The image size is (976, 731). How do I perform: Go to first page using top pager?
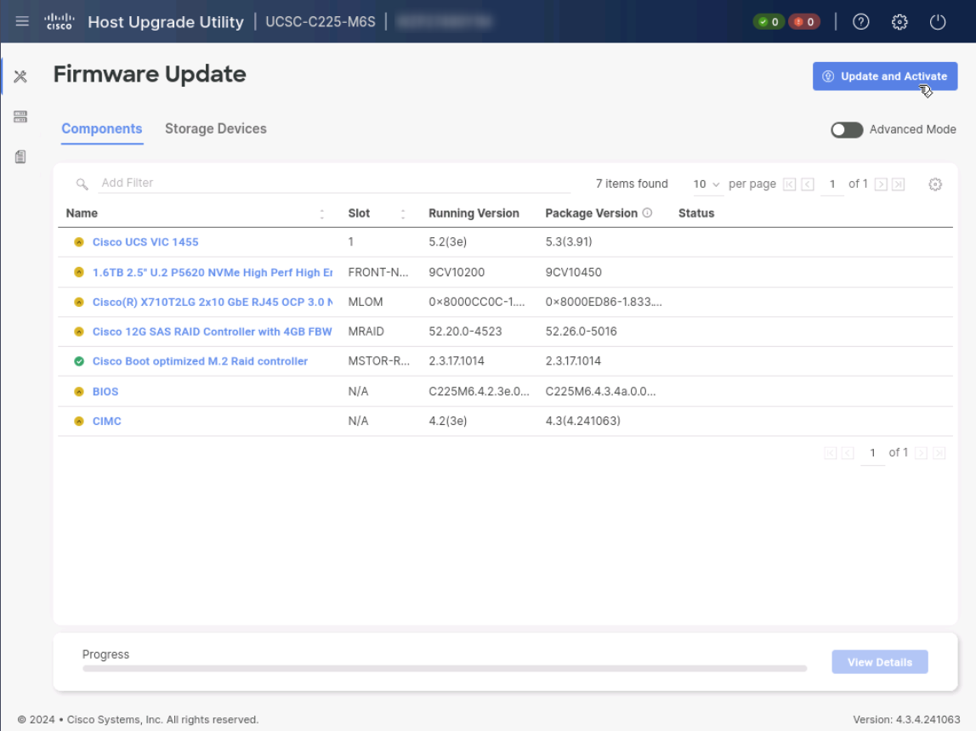point(789,184)
